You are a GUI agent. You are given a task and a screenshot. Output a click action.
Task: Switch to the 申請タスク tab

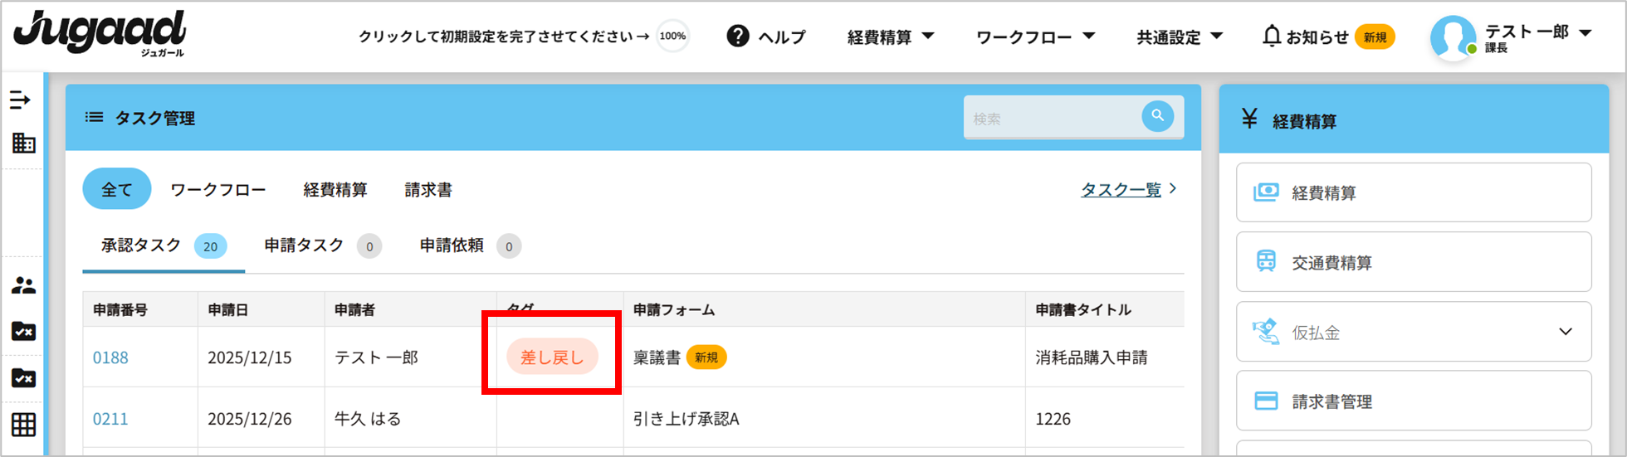(x=304, y=246)
